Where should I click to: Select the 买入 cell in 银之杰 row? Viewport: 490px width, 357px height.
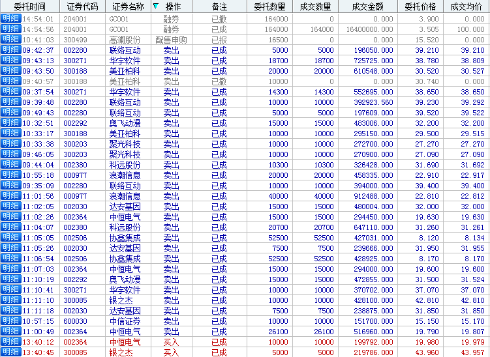(x=171, y=352)
